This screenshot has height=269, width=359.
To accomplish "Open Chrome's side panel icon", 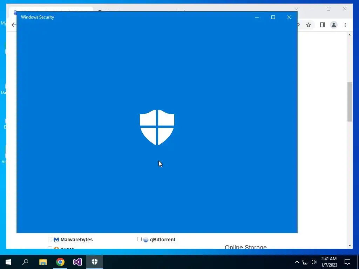I will tap(323, 25).
